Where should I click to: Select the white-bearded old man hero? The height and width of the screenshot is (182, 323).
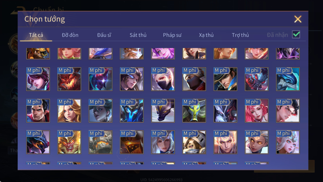[132, 53]
